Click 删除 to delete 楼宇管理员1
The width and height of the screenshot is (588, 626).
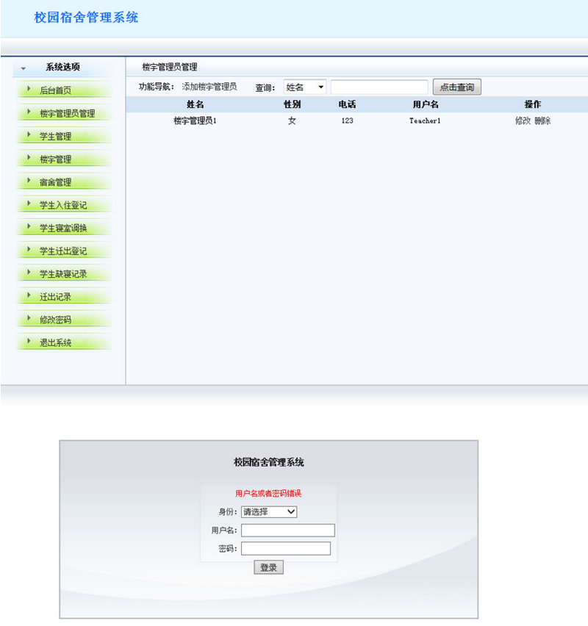click(x=542, y=120)
